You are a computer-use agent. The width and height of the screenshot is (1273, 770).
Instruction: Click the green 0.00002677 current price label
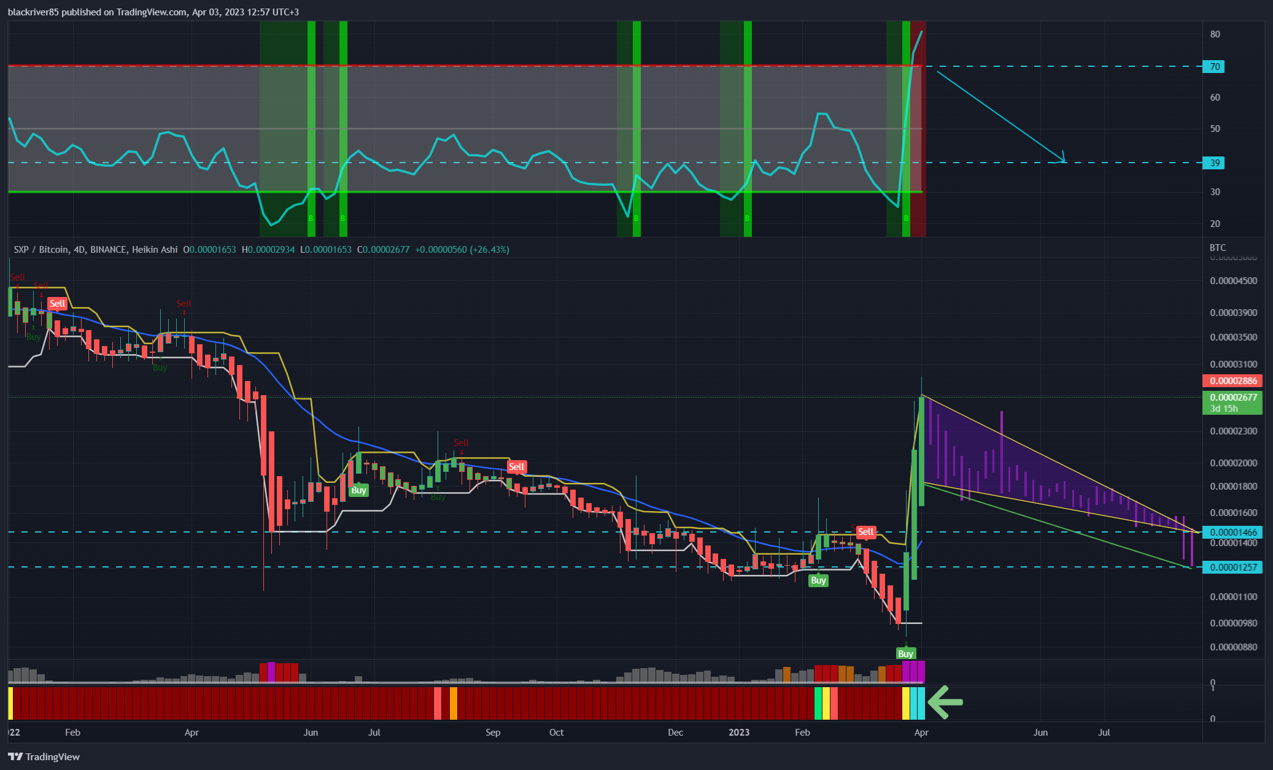click(1232, 398)
